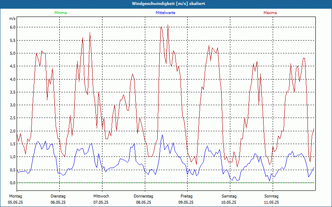Click the '4,0' y-axis value

pyautogui.click(x=13, y=79)
